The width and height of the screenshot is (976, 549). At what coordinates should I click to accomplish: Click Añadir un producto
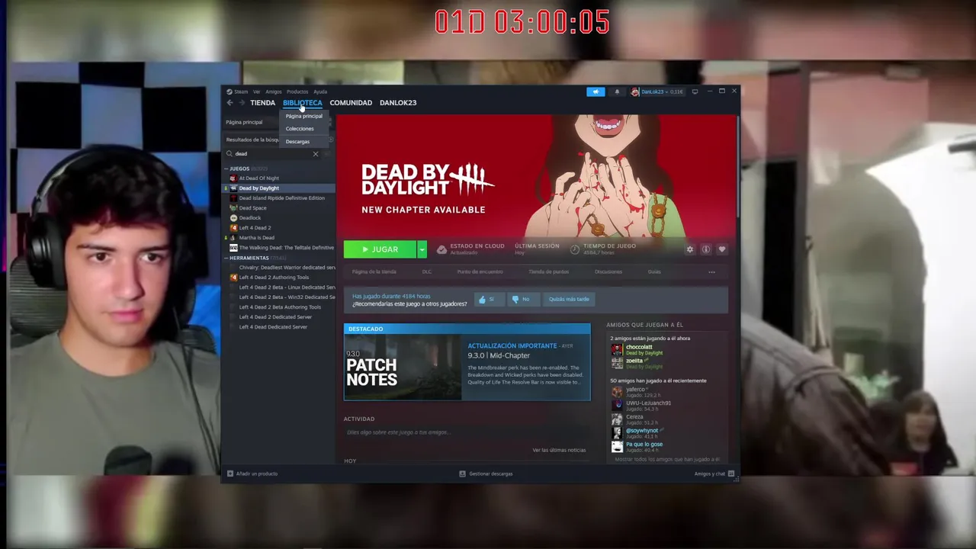(257, 474)
